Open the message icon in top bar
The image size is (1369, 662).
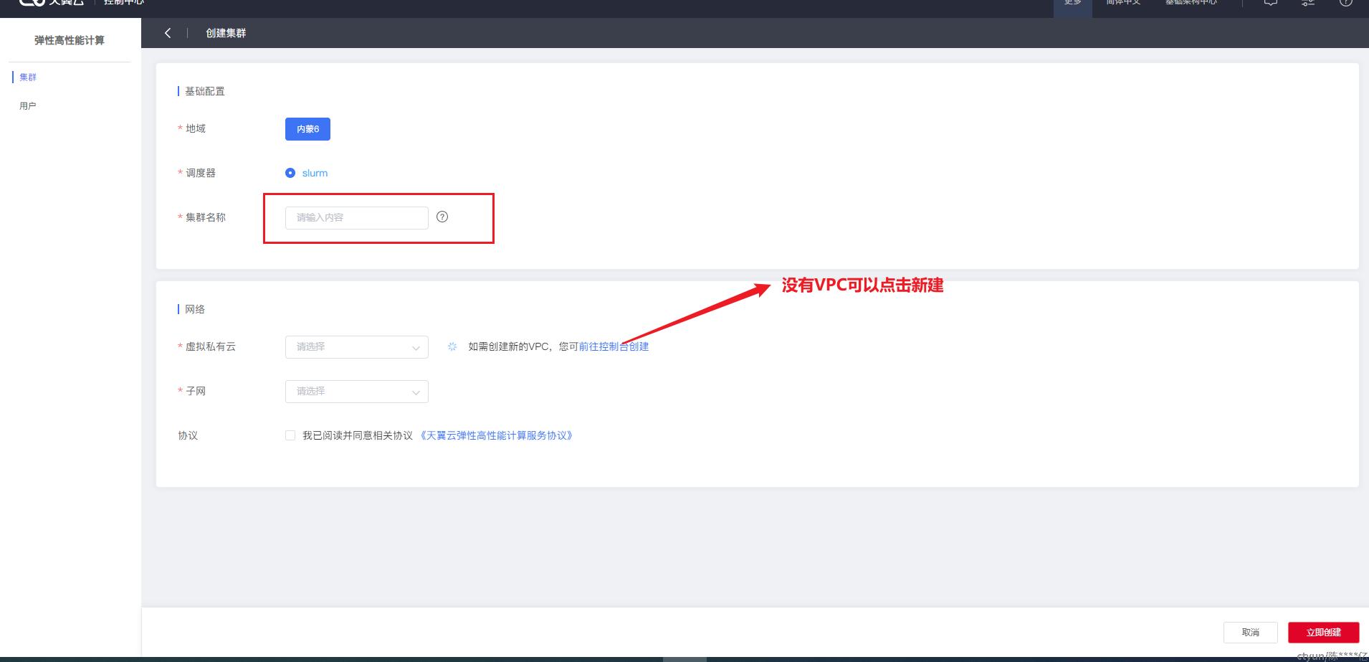[x=1270, y=3]
